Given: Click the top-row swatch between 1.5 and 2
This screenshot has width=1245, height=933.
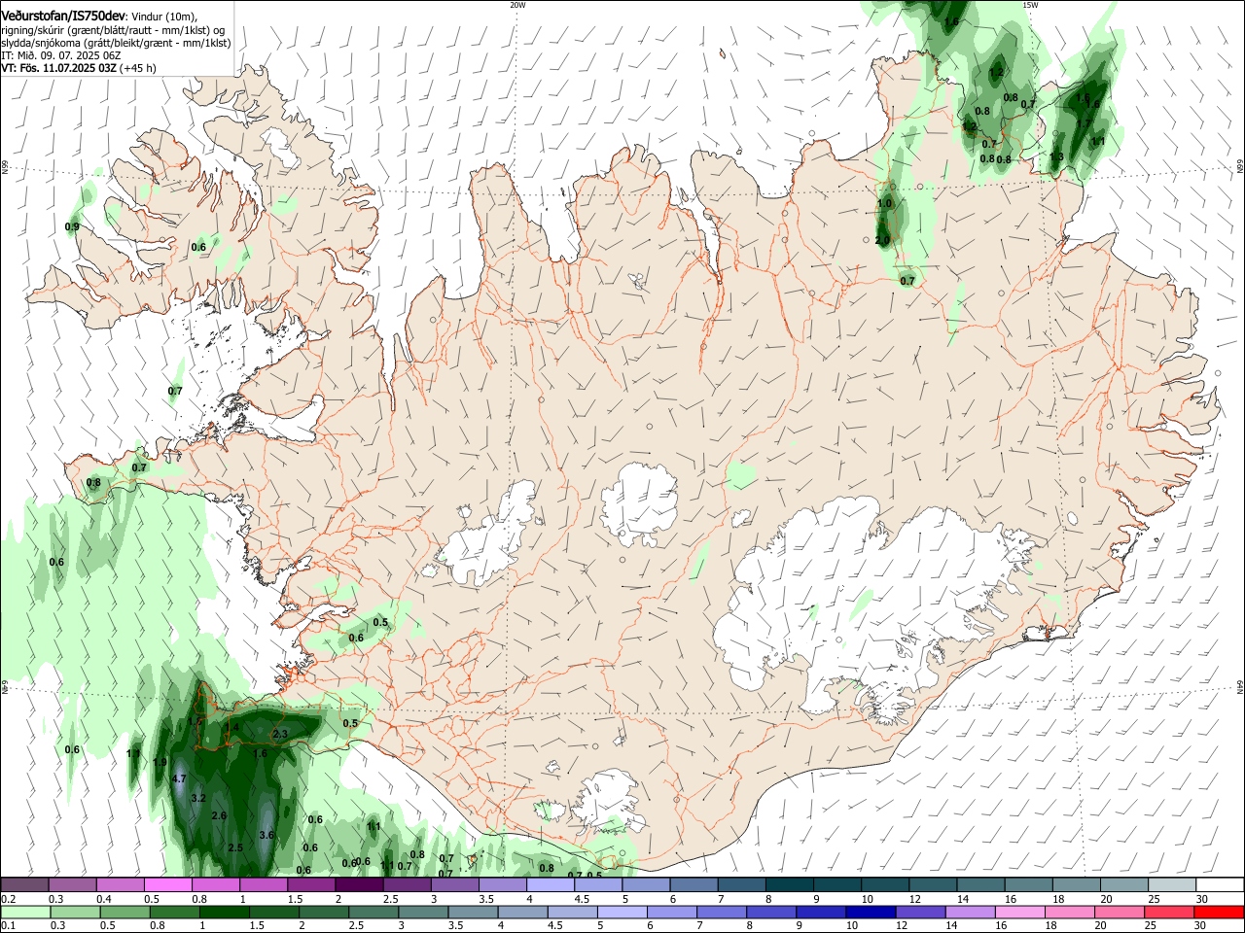Looking at the screenshot, I should [x=310, y=884].
